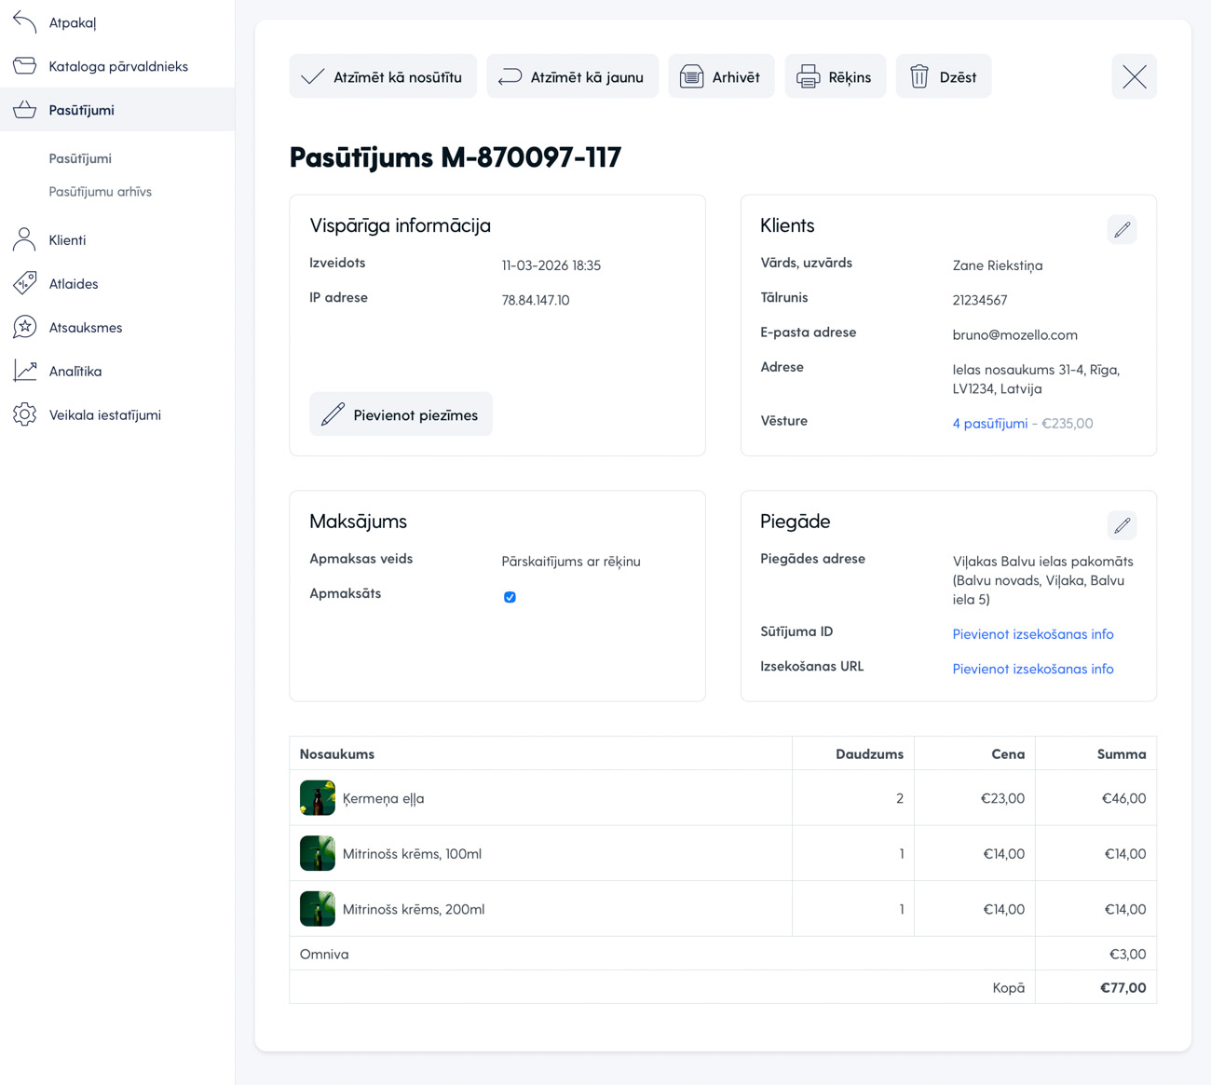Click the Ķermeņa eļļa product thumbnail
1211x1085 pixels.
click(318, 798)
